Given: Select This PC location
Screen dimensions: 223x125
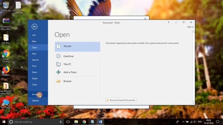Looking at the screenshot, I should tap(77, 64).
